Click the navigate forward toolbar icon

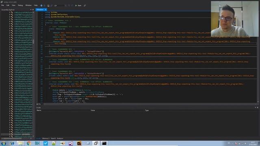45,5
